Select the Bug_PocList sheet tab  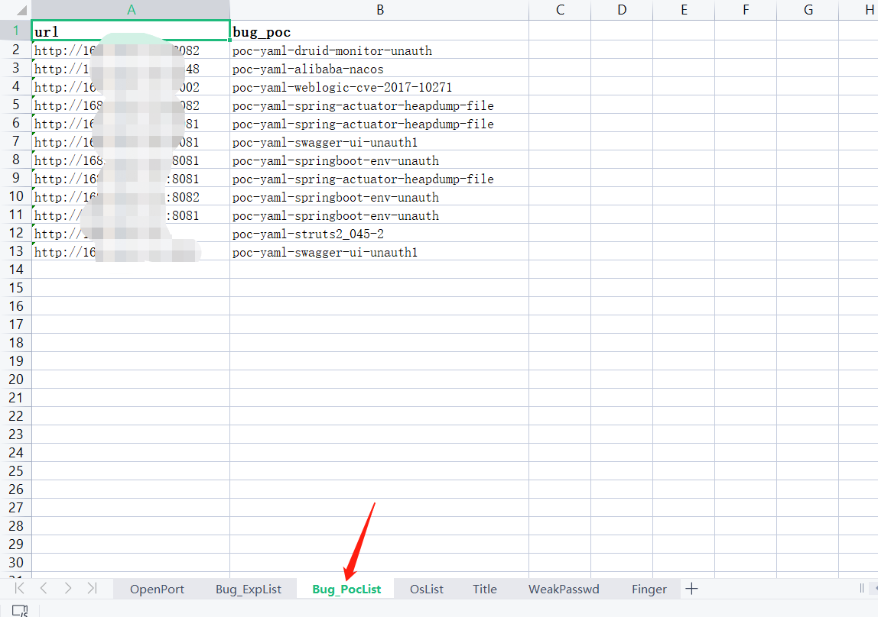346,589
